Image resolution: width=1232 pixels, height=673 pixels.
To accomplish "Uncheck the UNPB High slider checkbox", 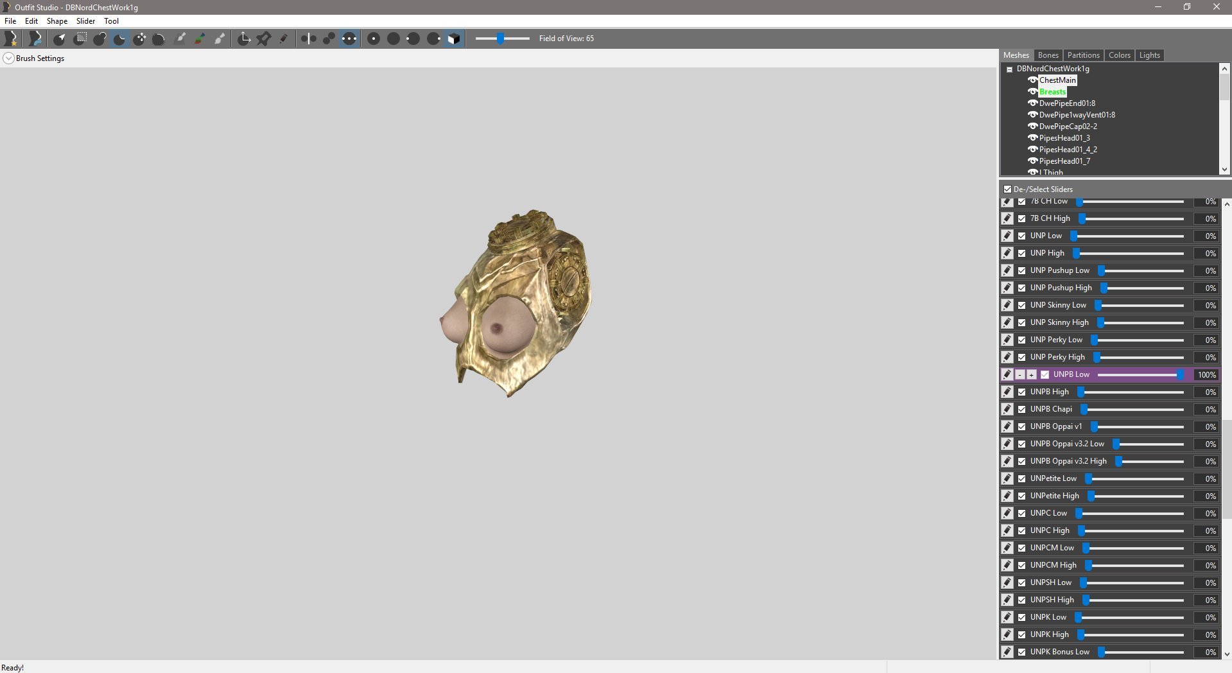I will pos(1021,392).
